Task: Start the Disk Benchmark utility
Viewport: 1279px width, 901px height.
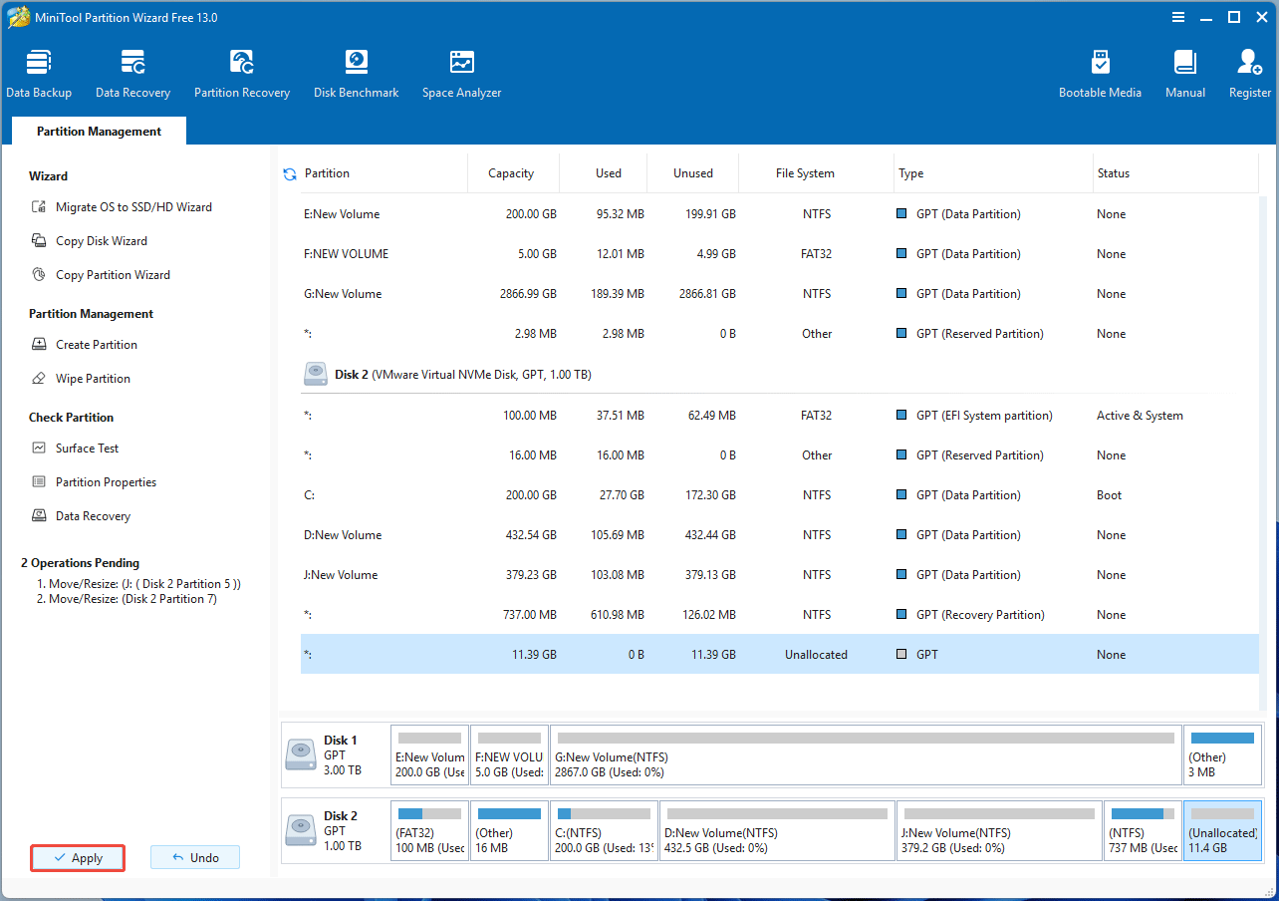Action: pyautogui.click(x=356, y=72)
